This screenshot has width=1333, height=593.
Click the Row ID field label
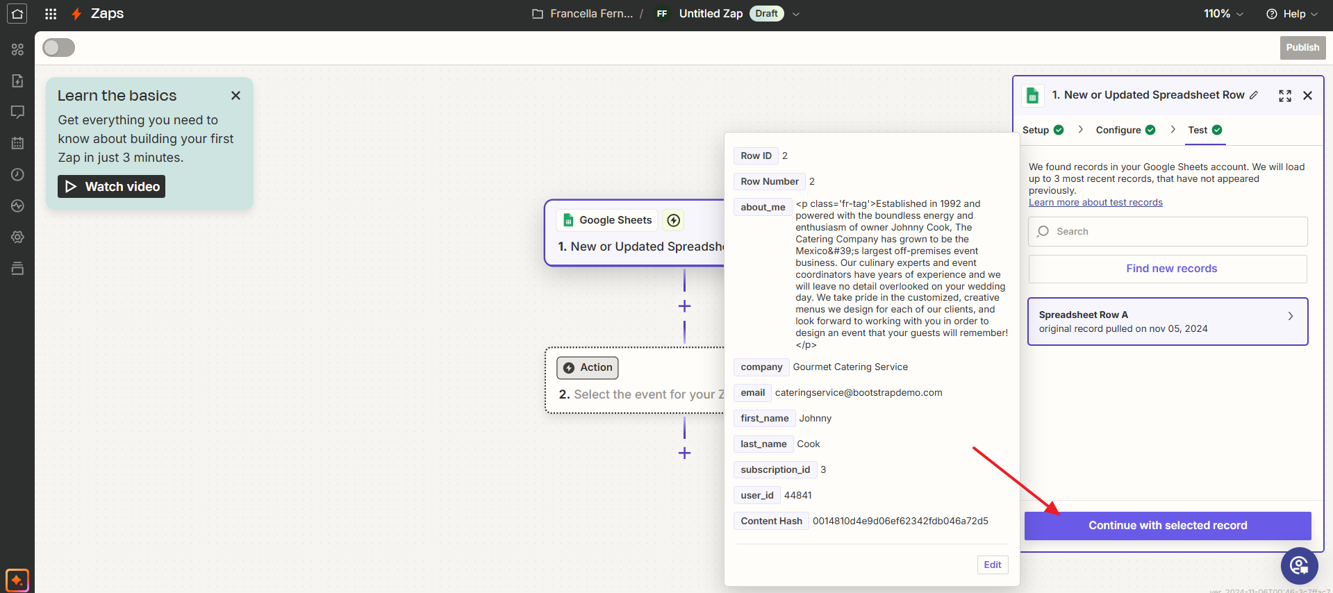pos(756,156)
